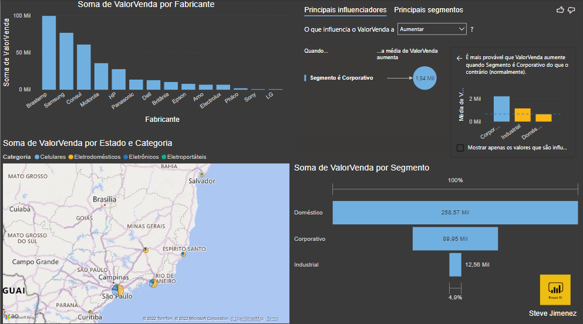The width and height of the screenshot is (583, 324).
Task: Select the Brastemp bar in chart
Action: 49,53
